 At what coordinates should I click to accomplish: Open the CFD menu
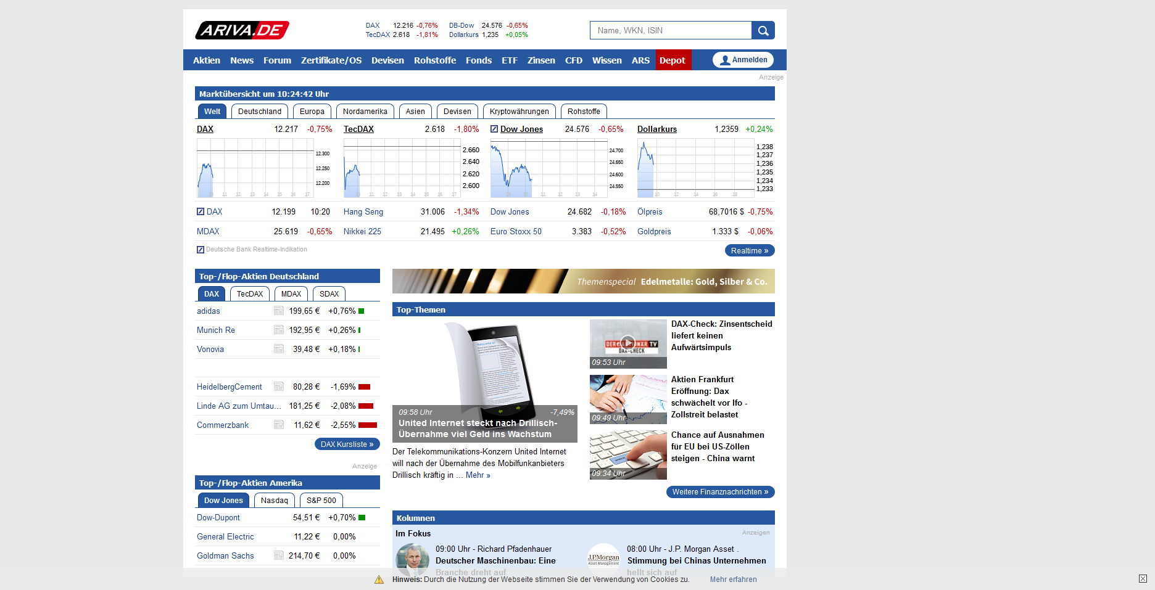574,60
